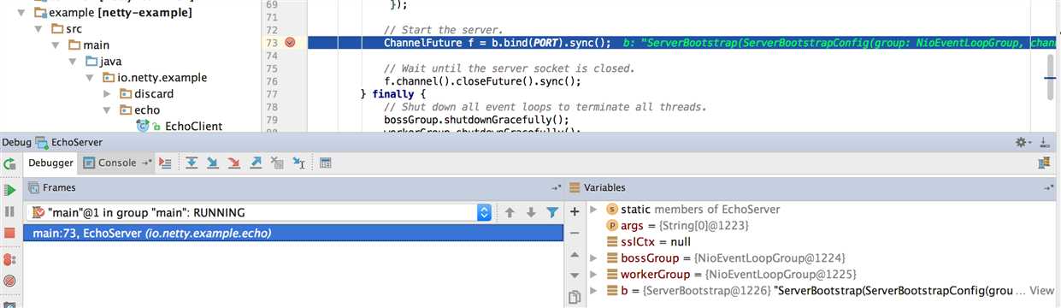Hide the Variables panel
1061x308 pixels.
click(x=1049, y=187)
